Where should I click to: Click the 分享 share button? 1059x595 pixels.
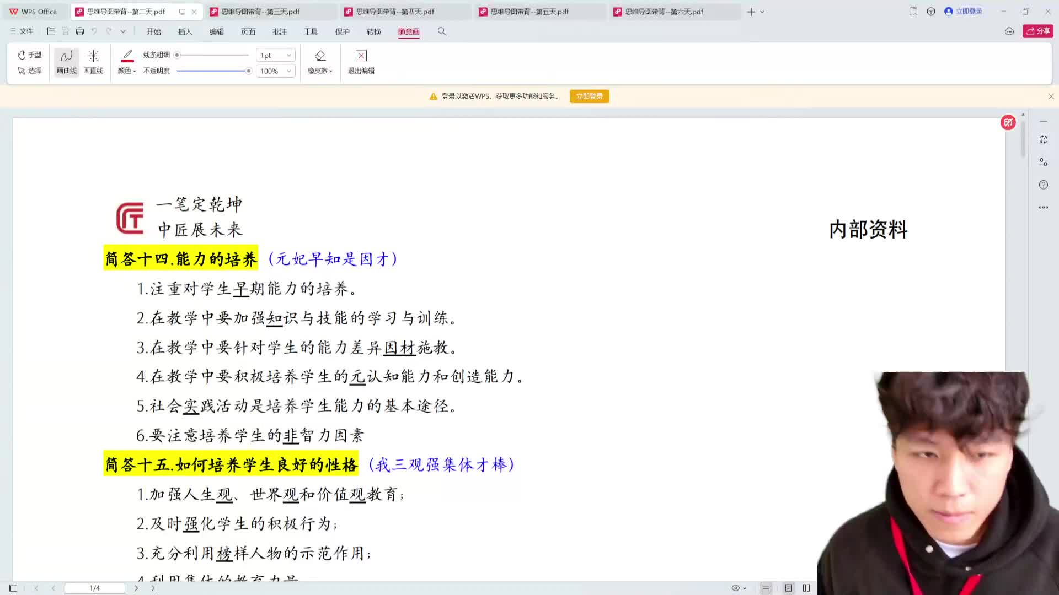click(1037, 31)
